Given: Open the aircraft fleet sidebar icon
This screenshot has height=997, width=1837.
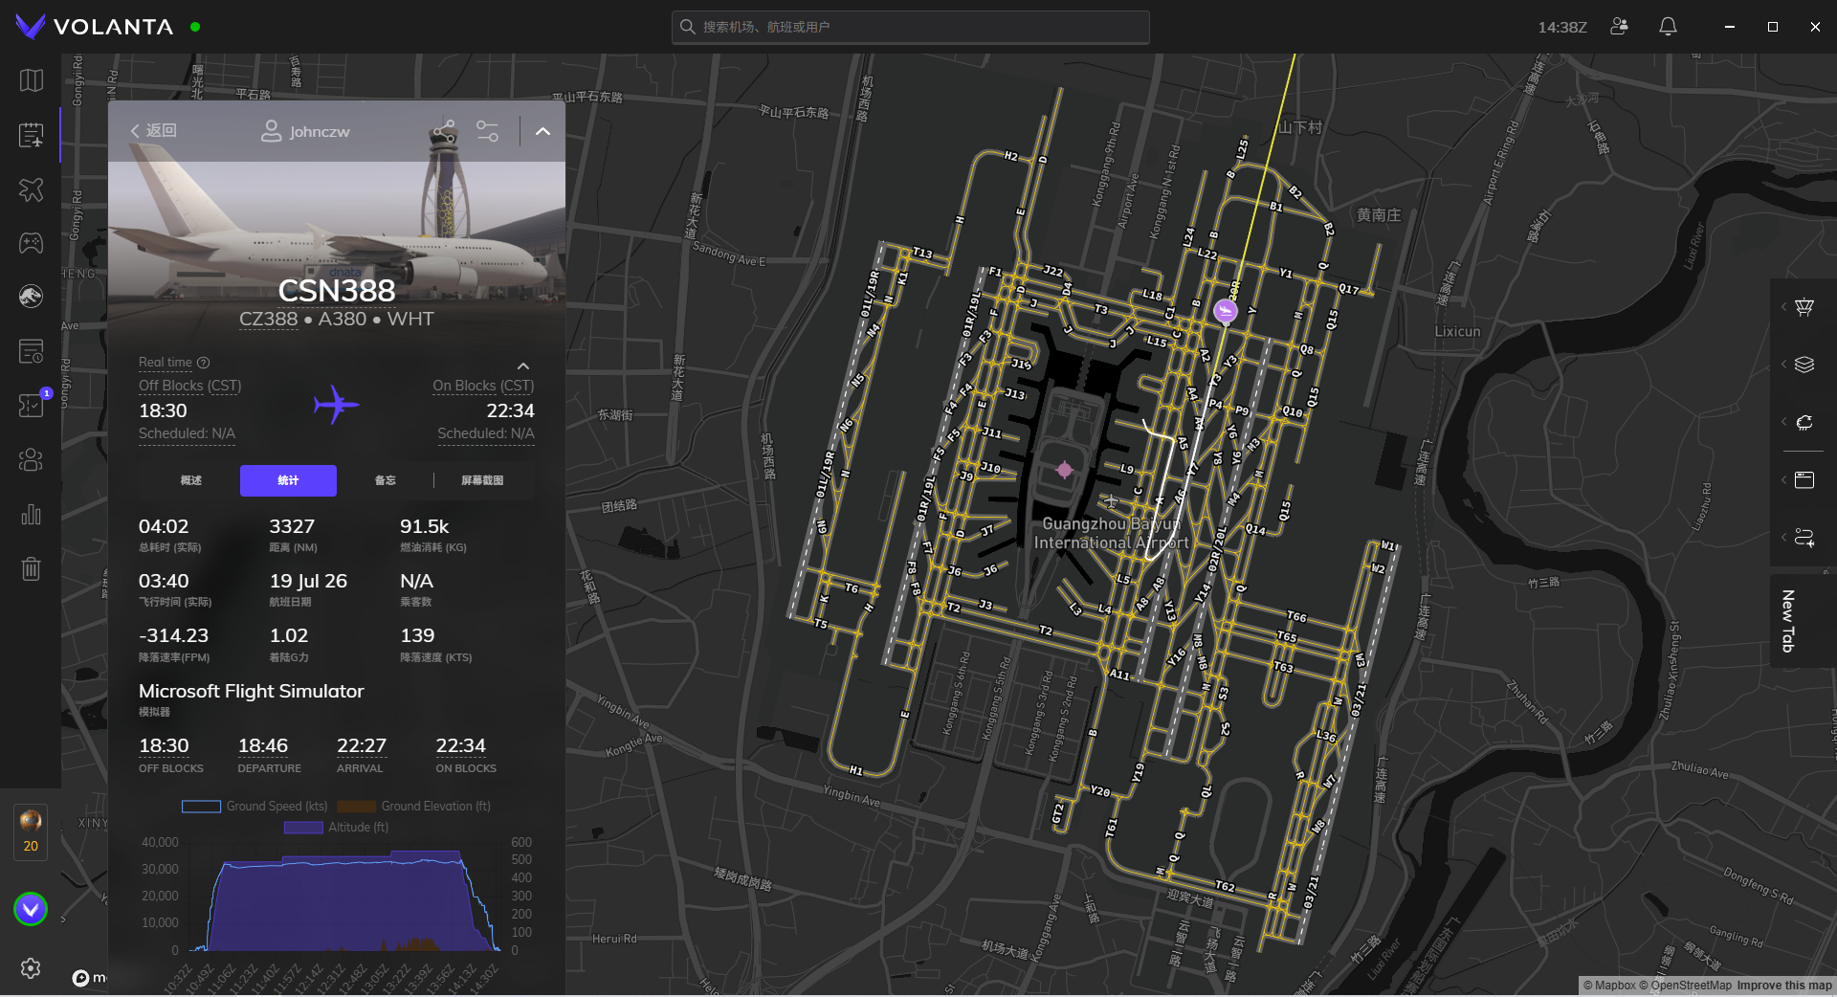Looking at the screenshot, I should coord(31,189).
